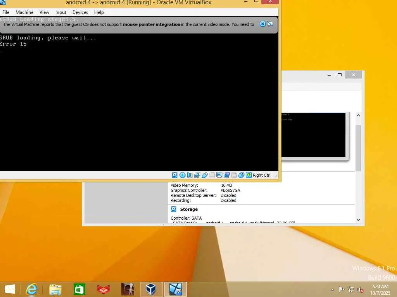Click the Recording label in Manager
397x297 pixels.
181,201
